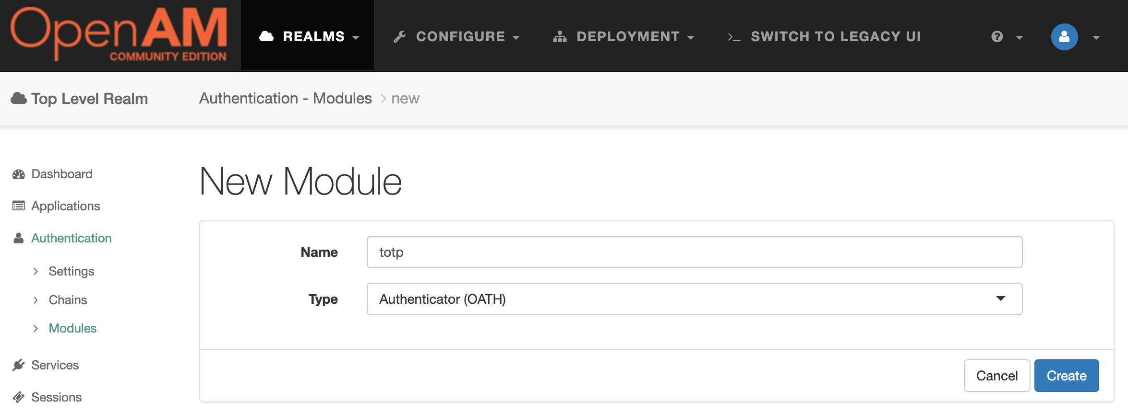Create the new module

[x=1067, y=376]
